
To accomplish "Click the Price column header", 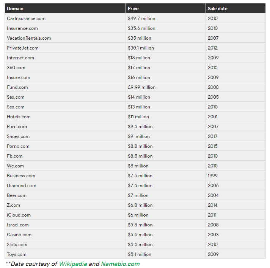I will tap(133, 8).
